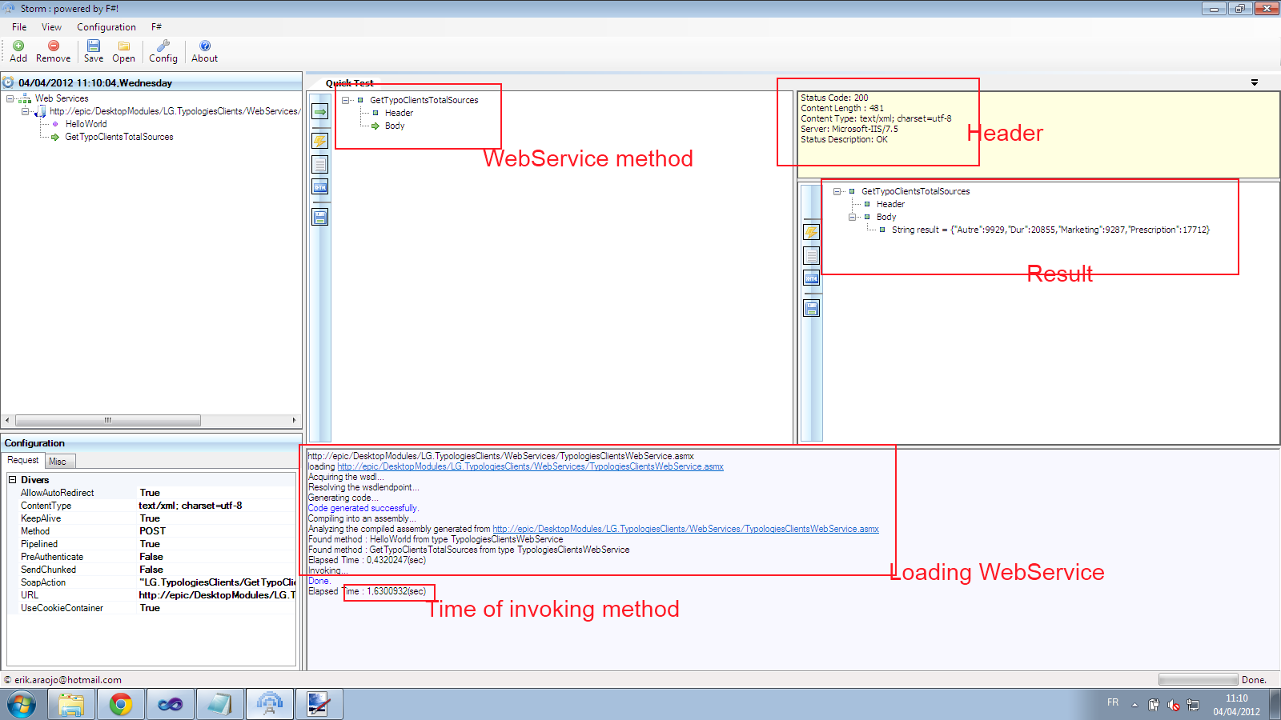
Task: Click the Save floppy icon in main toolbar
Action: point(94,46)
